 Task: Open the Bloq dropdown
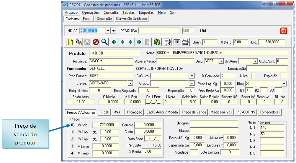(x=284, y=84)
